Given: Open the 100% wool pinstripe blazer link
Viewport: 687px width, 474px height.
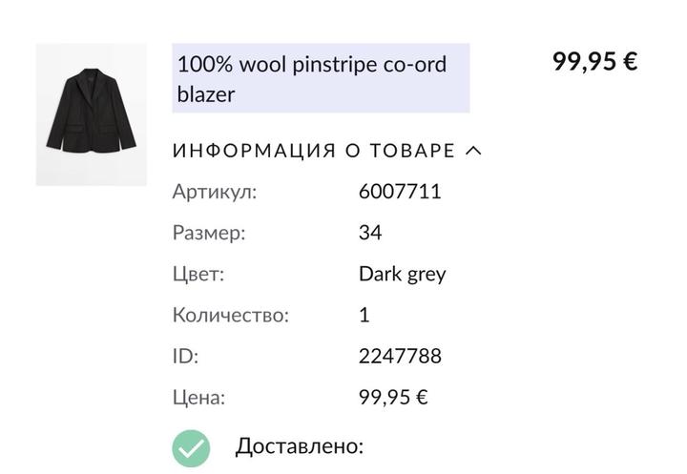Looking at the screenshot, I should pos(311,66).
